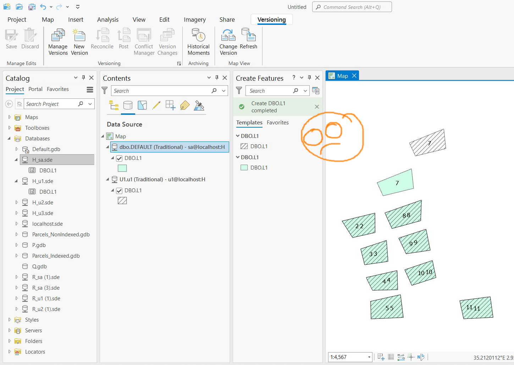514x365 pixels.
Task: Toggle DBO.L1 layer under U1.u1
Action: point(119,190)
